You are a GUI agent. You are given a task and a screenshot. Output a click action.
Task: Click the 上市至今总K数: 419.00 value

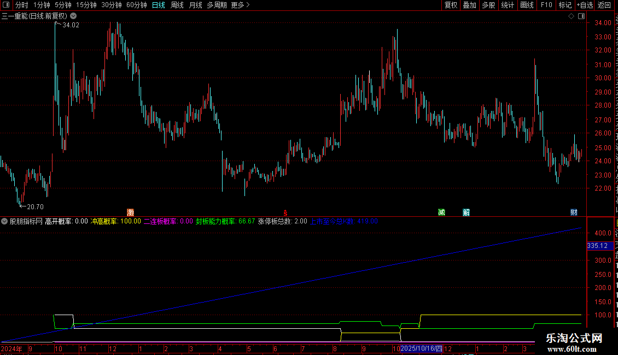[343, 221]
